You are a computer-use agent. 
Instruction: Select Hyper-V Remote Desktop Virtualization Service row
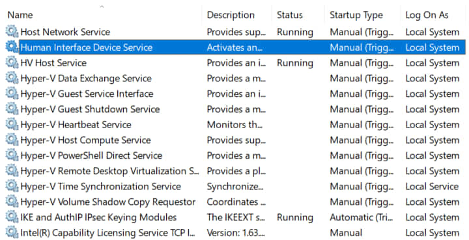click(235, 171)
